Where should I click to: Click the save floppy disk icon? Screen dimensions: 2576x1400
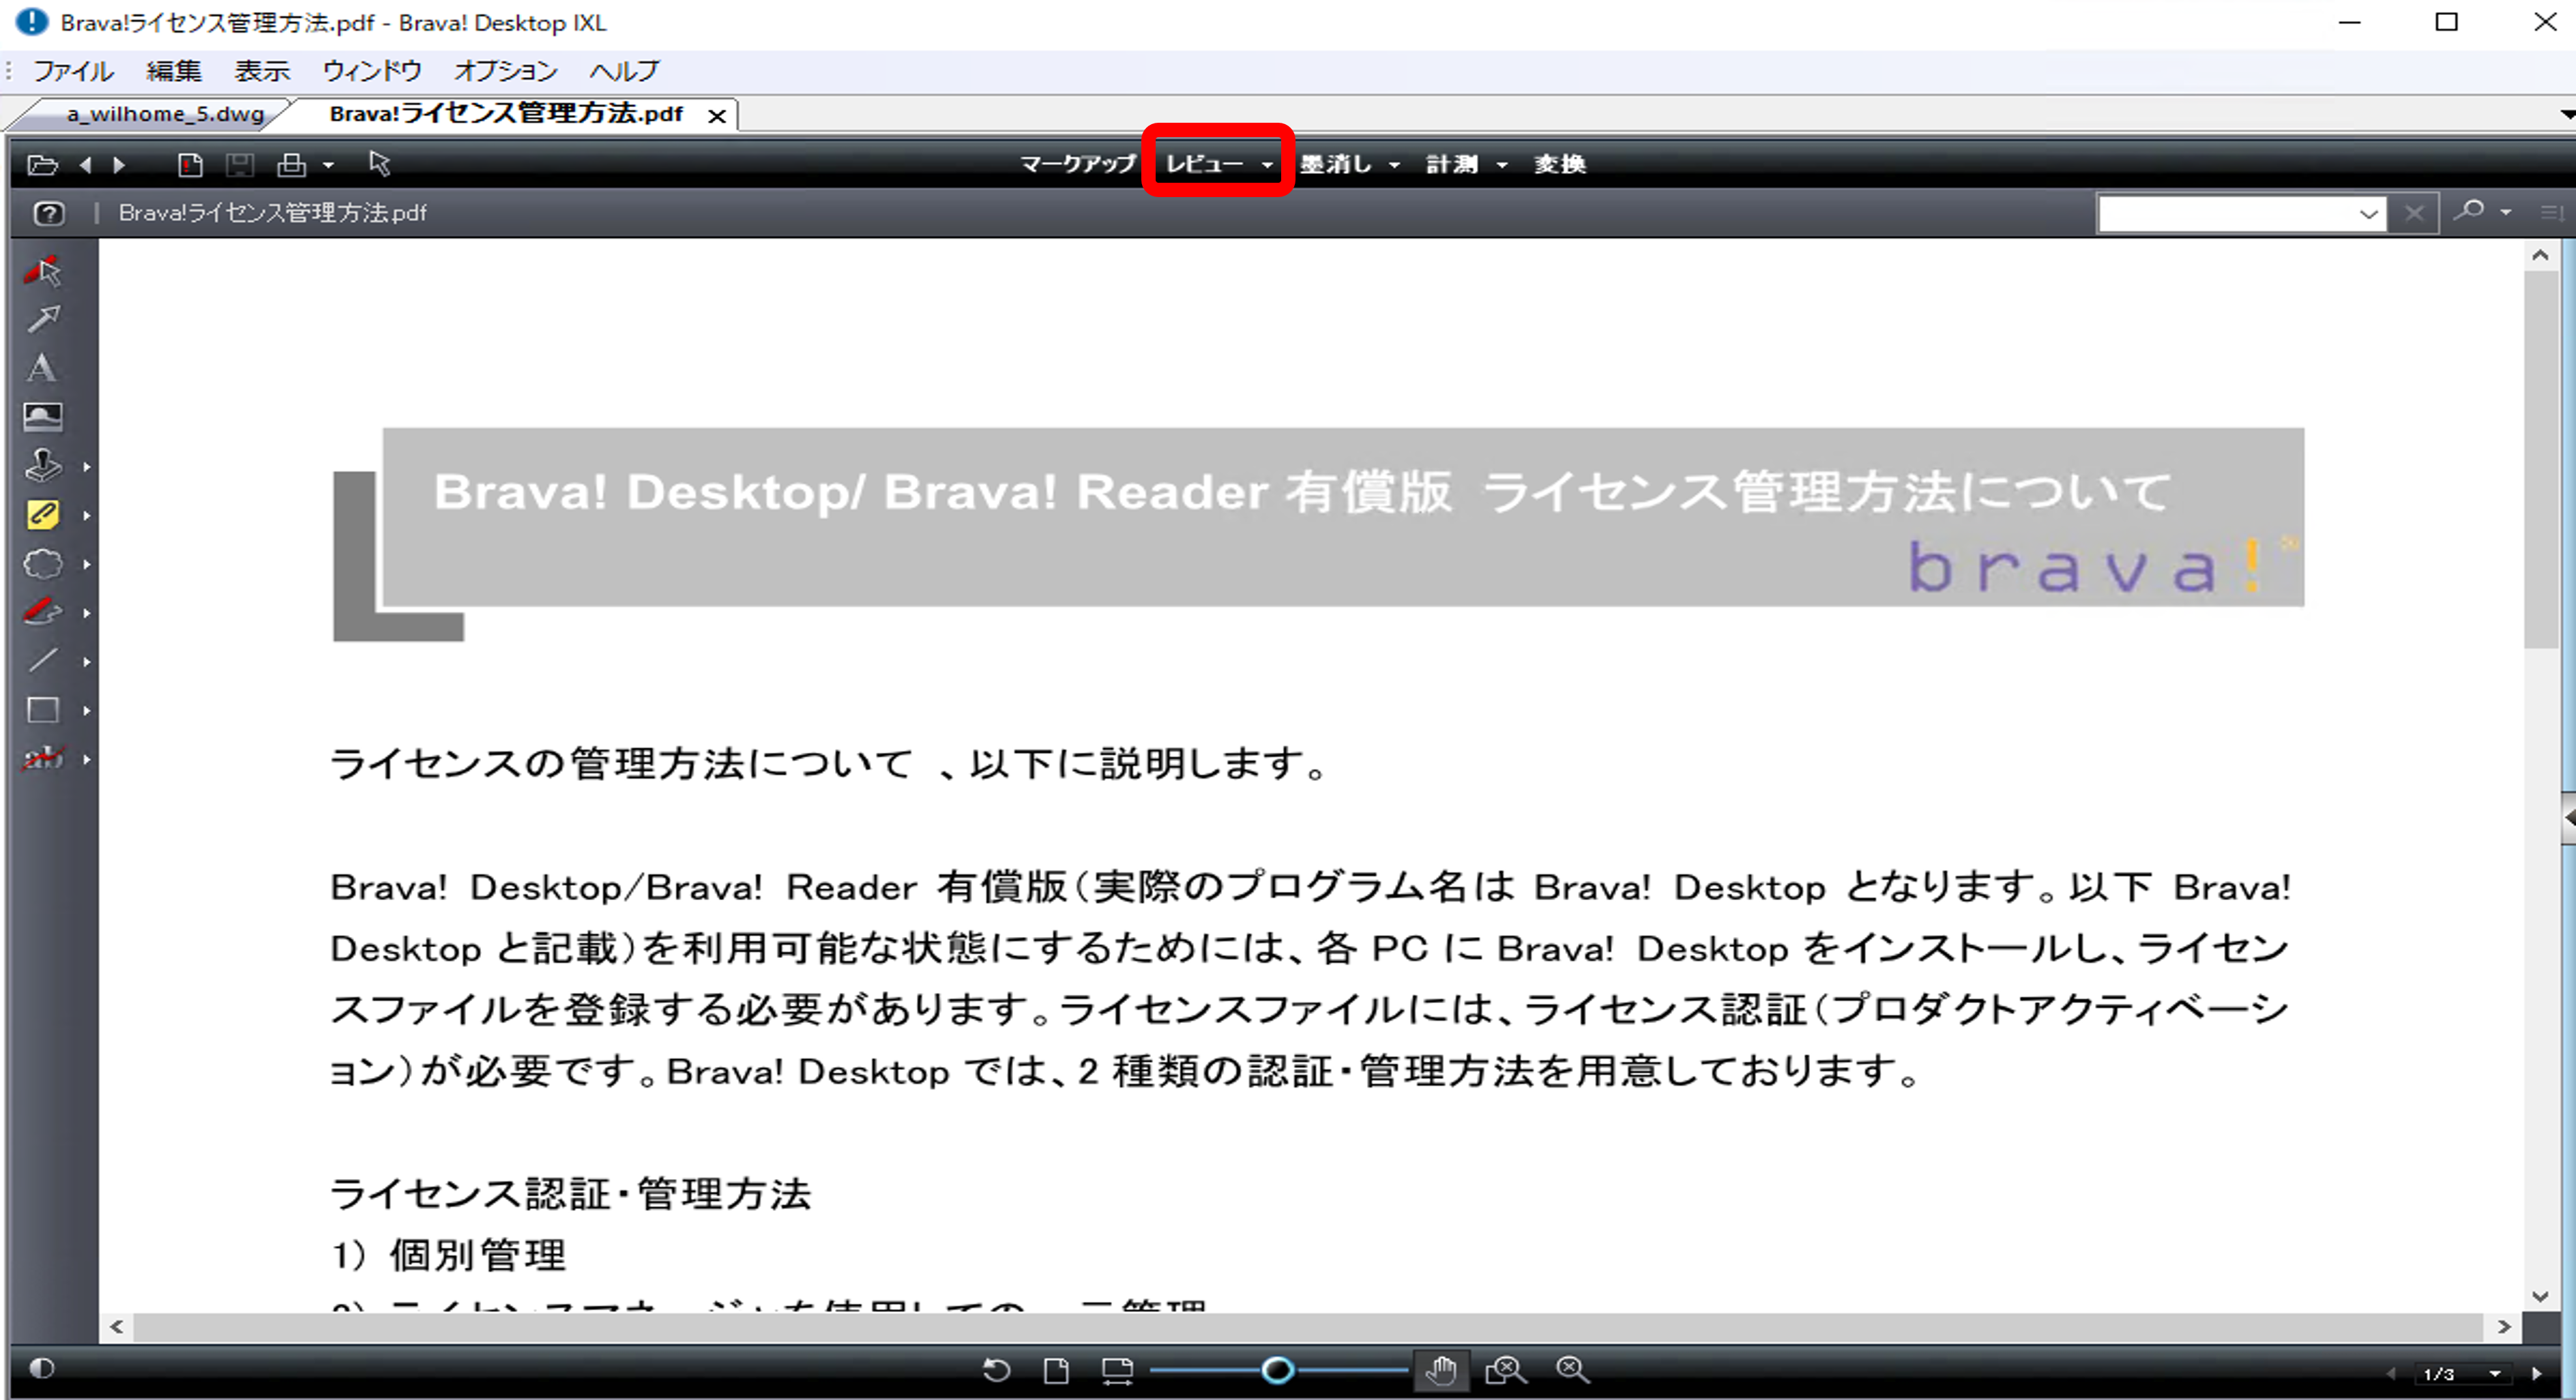240,165
